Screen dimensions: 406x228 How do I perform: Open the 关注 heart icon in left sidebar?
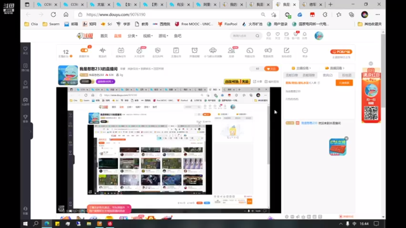[25, 50]
